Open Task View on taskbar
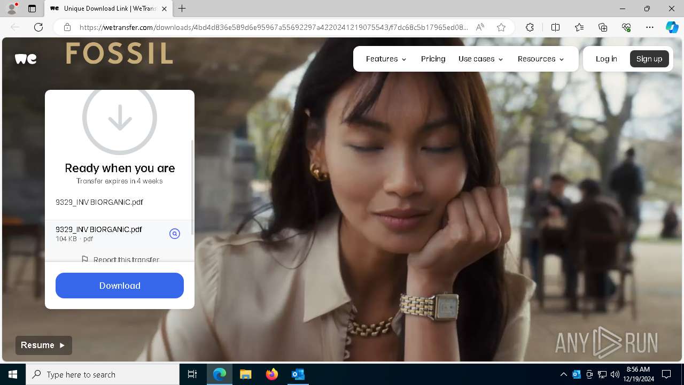Viewport: 684px width, 385px height. point(192,374)
